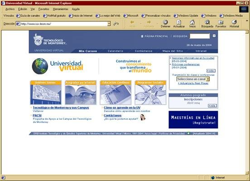The width and height of the screenshot is (250, 181).
Task: Click the Universidad Virtual globe logo
Action: (58, 66)
